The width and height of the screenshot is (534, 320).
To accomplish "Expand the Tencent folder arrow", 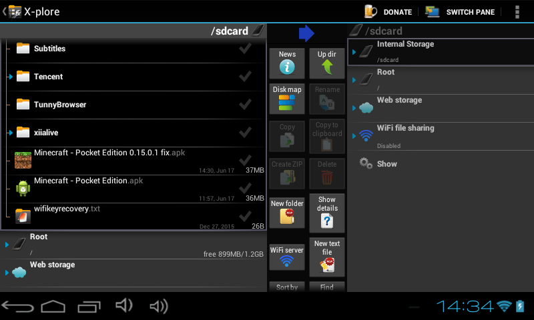I will (x=11, y=77).
